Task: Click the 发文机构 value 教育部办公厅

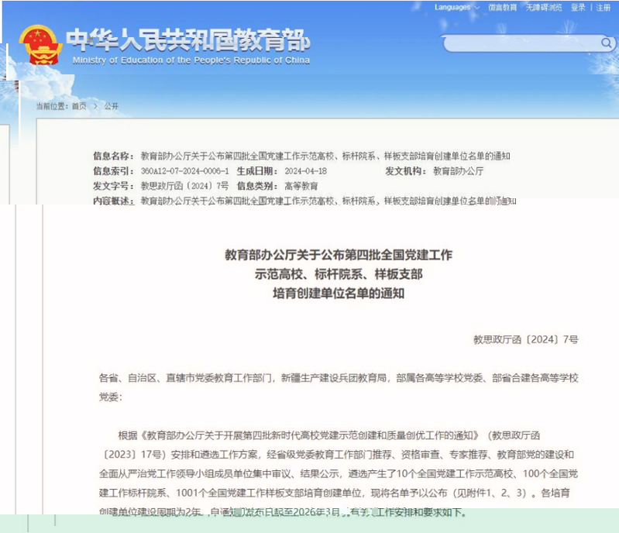Action: [x=459, y=171]
